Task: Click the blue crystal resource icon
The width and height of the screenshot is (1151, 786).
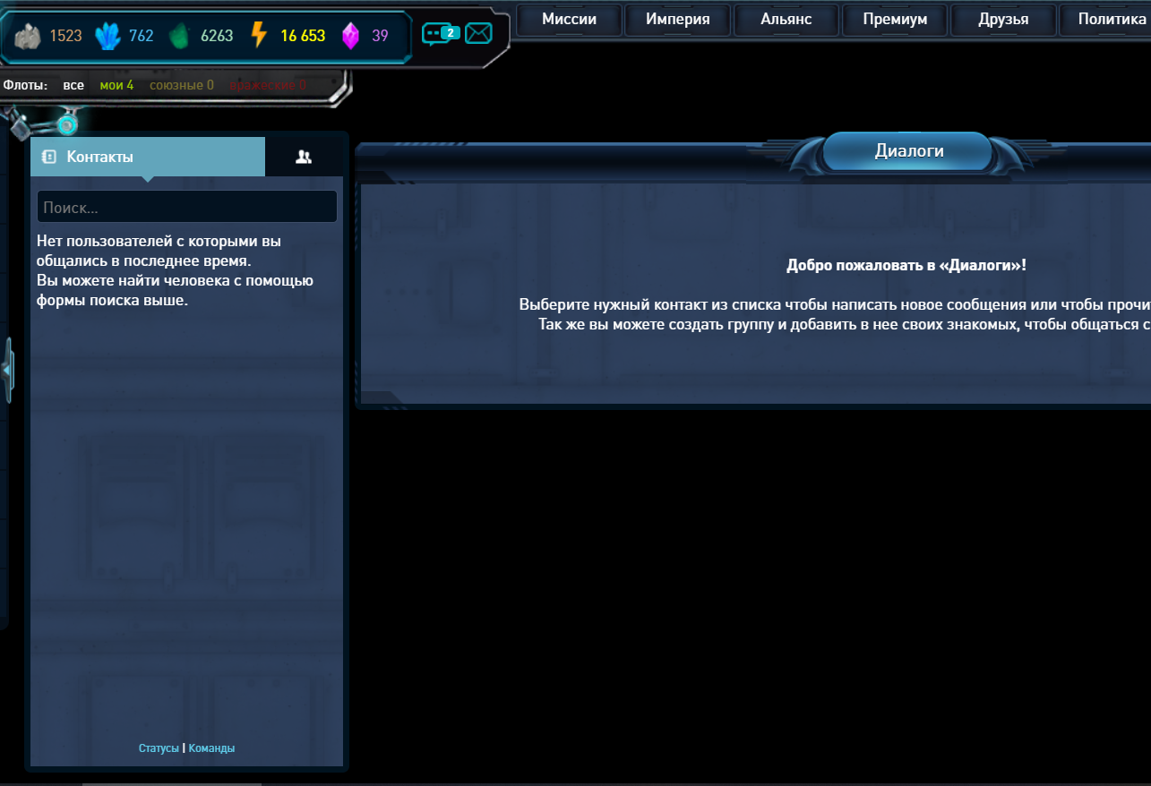Action: pos(108,36)
